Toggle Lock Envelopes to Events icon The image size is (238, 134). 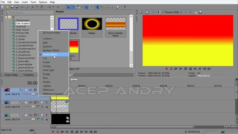pos(86,7)
